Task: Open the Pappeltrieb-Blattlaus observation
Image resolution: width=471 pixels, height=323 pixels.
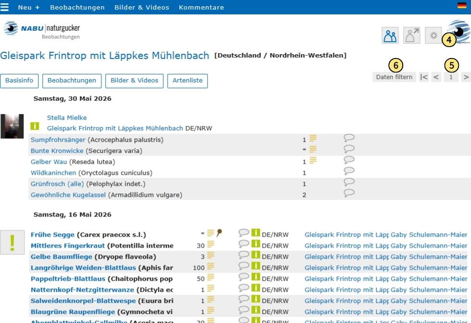Action: [x=68, y=279]
